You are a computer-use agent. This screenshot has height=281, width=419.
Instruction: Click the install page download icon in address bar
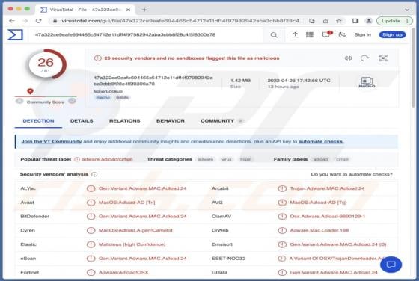[312, 21]
